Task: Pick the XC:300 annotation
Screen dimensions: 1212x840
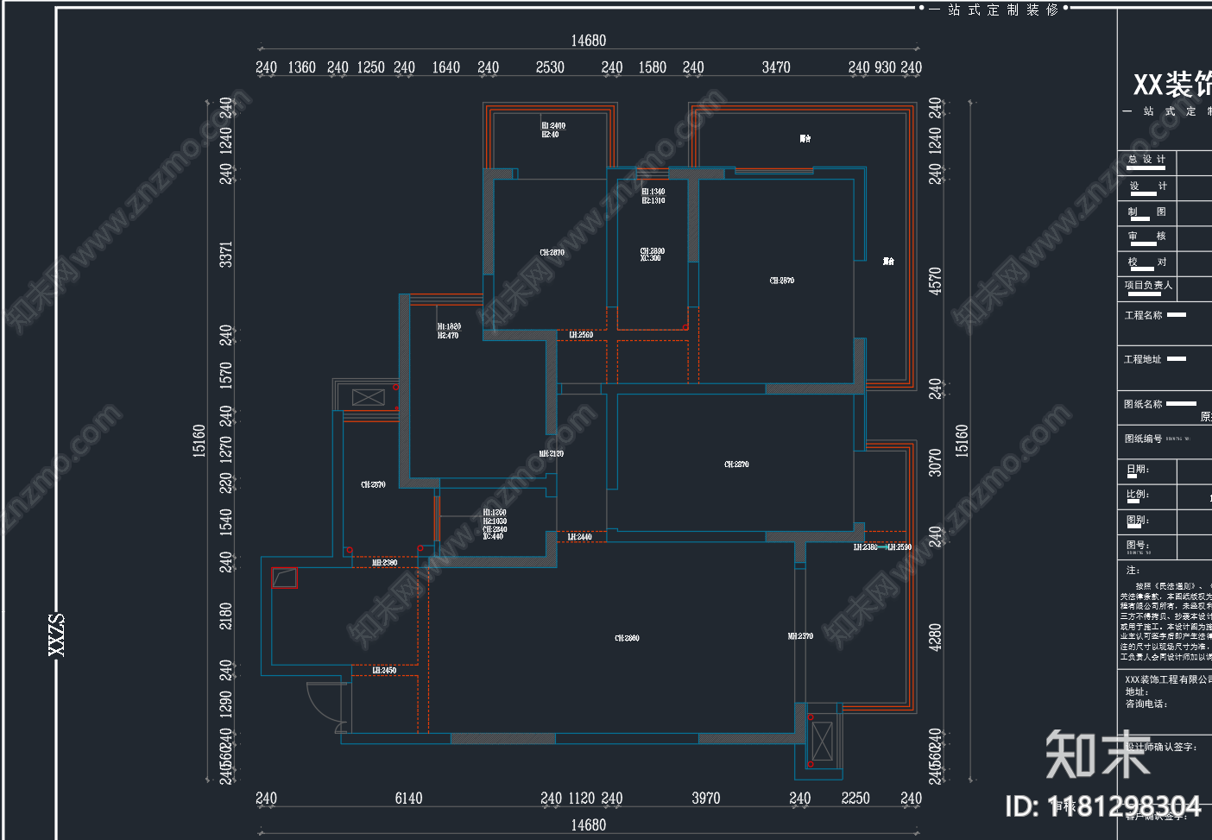Action: pyautogui.click(x=650, y=258)
